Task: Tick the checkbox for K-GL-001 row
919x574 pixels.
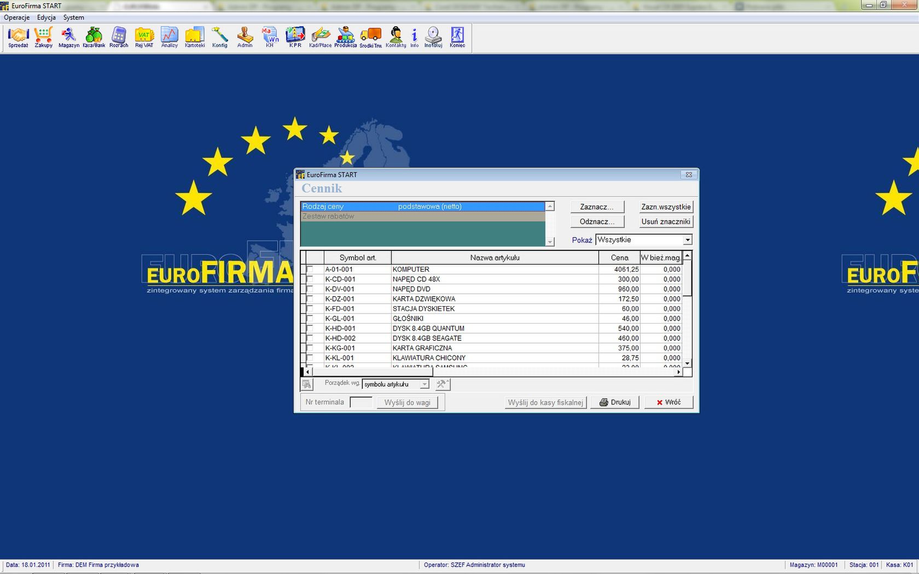Action: 310,318
